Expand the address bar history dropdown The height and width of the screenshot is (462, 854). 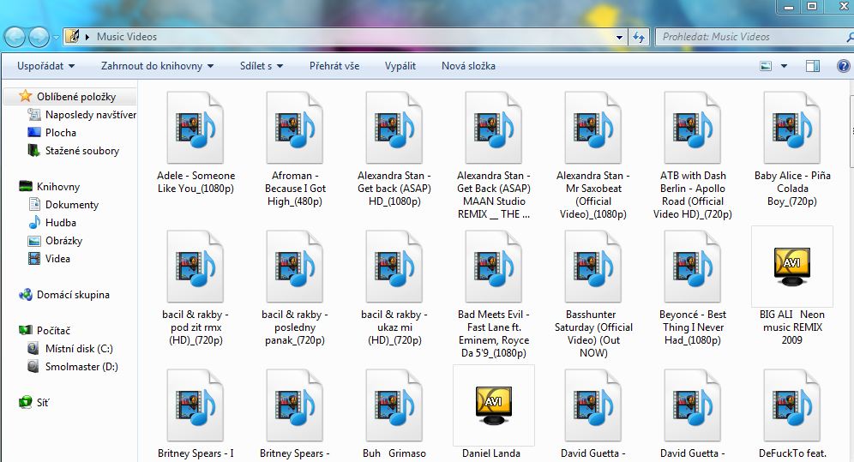click(619, 37)
